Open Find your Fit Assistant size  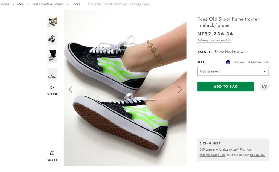click(250, 62)
